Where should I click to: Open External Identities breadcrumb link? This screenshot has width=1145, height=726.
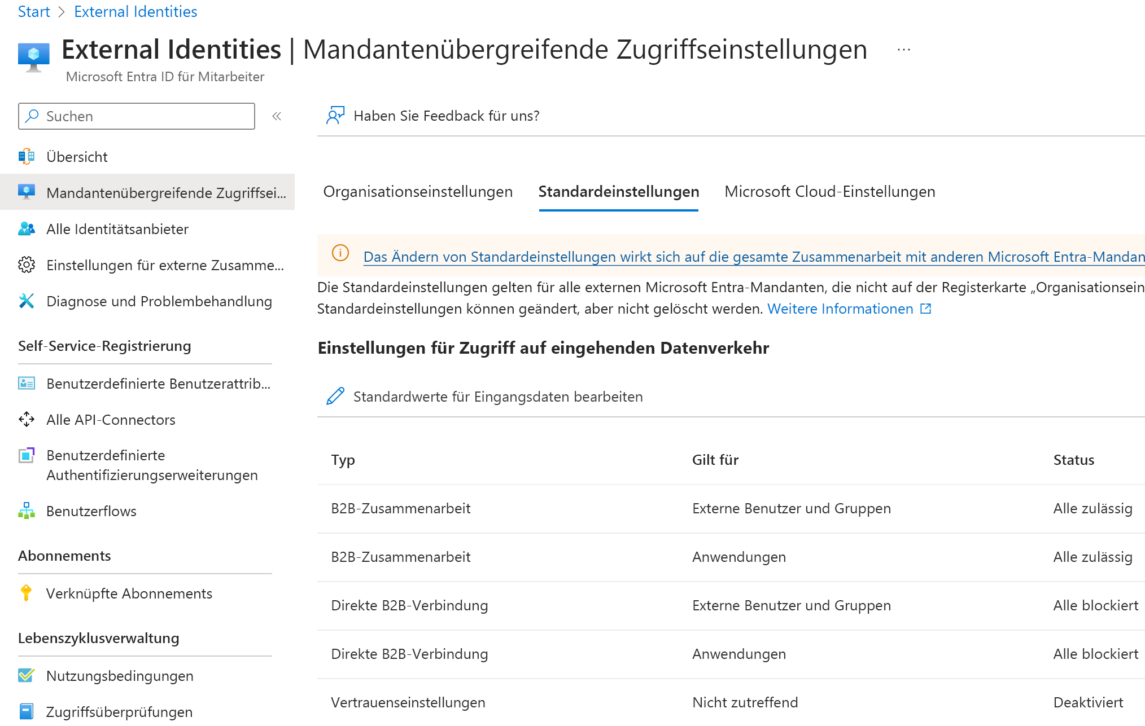click(x=136, y=12)
